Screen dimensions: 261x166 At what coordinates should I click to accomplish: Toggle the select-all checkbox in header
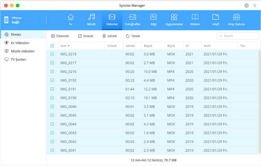tap(52, 46)
